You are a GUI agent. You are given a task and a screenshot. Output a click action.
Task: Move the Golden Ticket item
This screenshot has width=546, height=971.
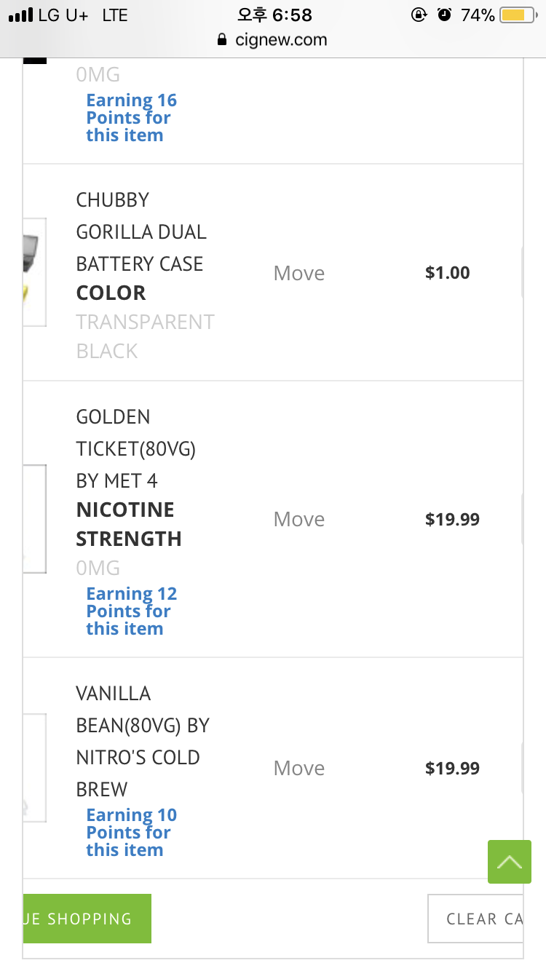click(298, 520)
